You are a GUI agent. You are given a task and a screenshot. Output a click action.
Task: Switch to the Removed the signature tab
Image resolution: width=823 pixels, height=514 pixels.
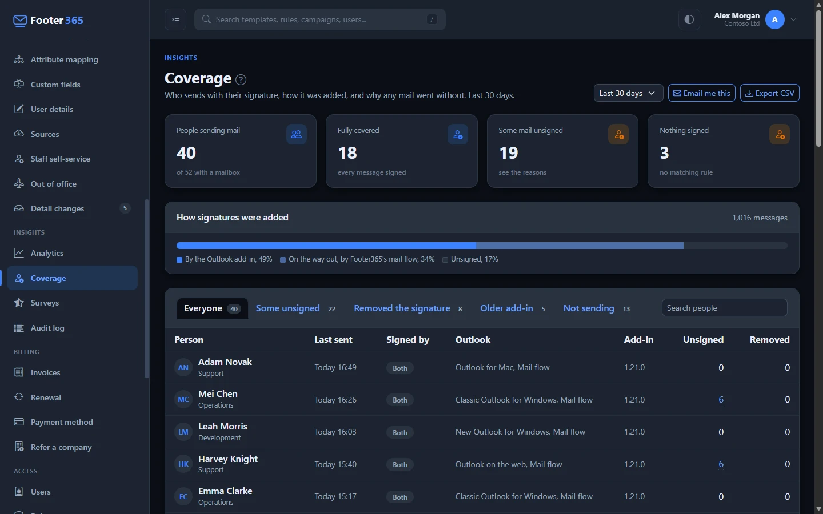tap(408, 308)
